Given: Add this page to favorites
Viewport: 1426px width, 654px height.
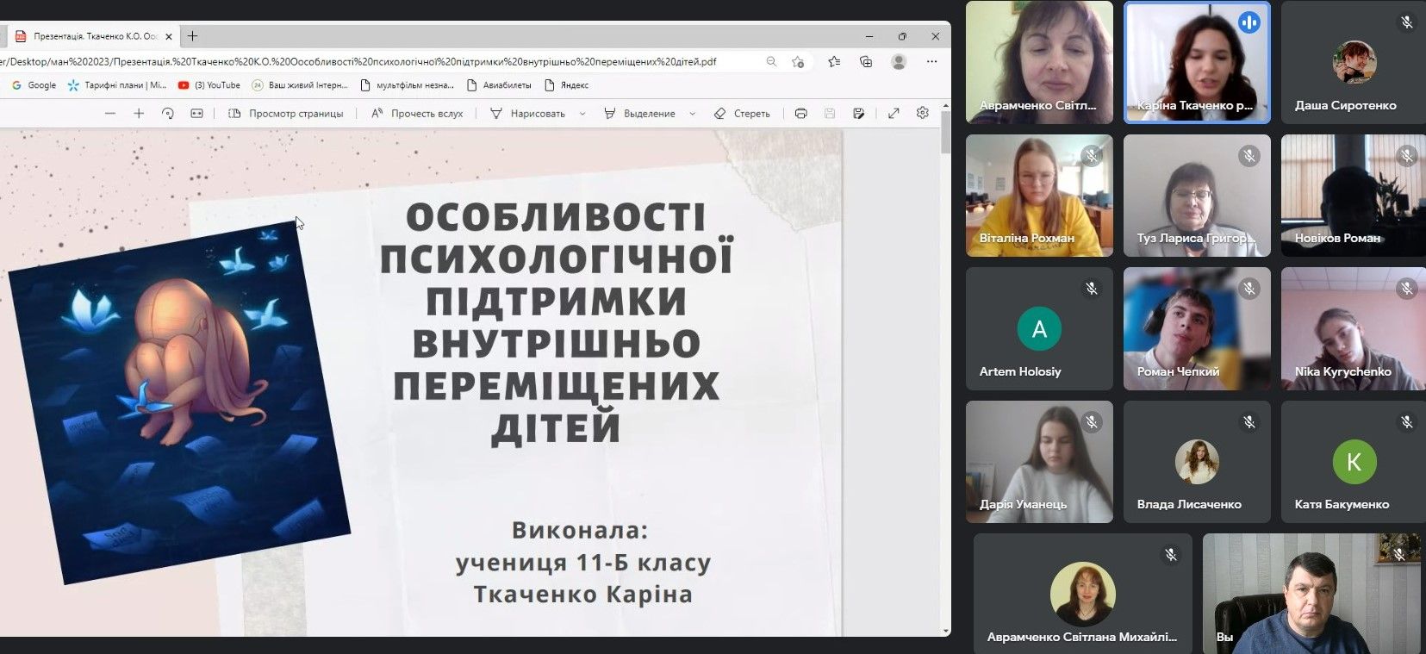Looking at the screenshot, I should pos(798,61).
